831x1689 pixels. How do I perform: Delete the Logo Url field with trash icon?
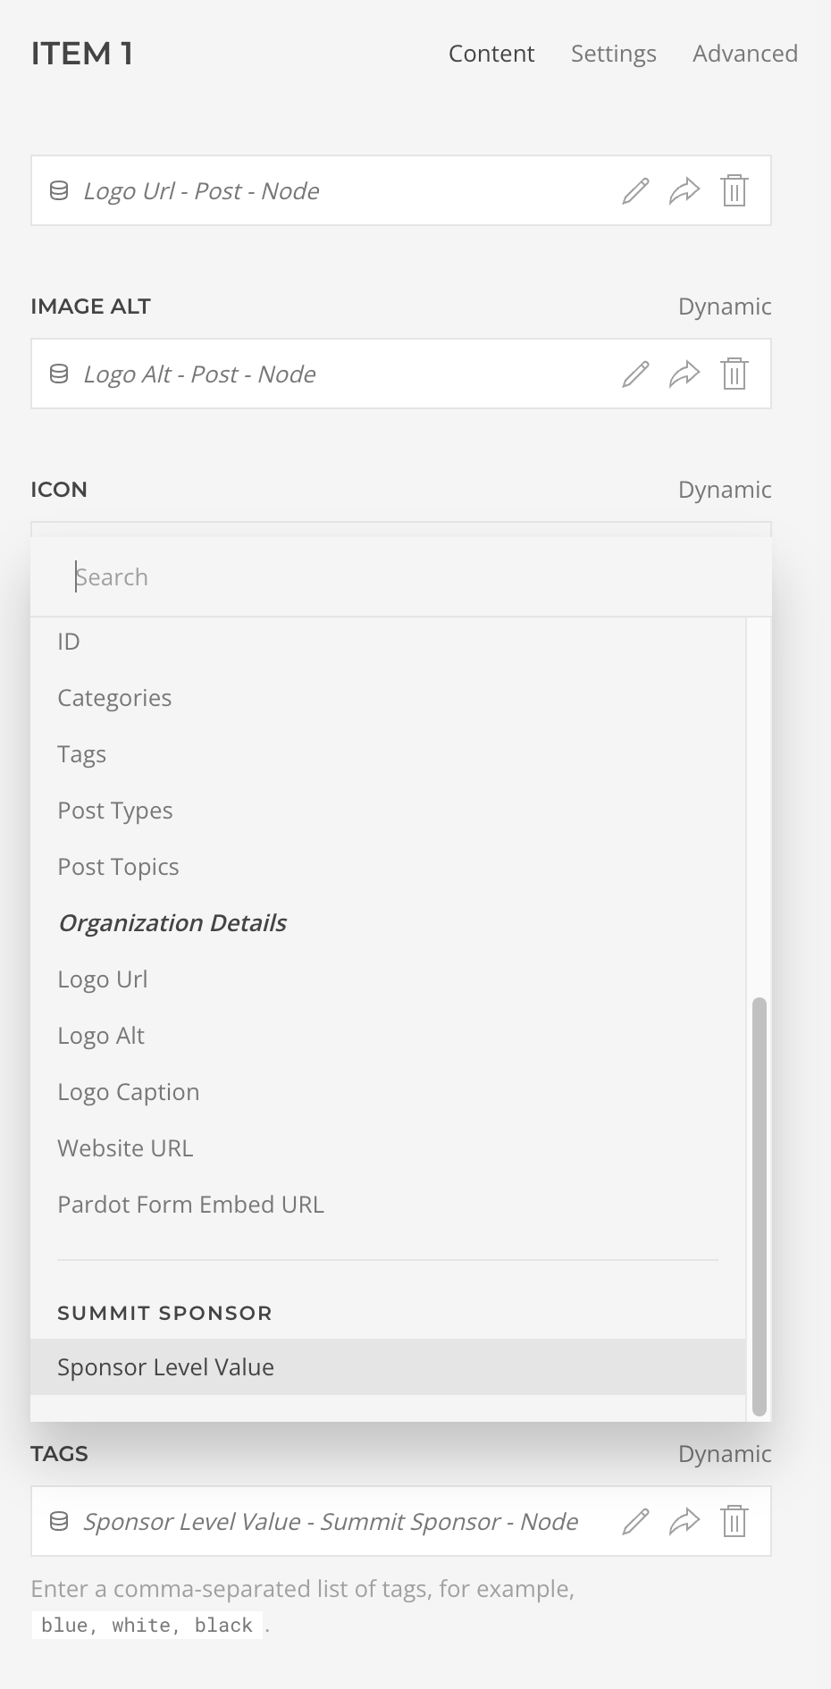pyautogui.click(x=734, y=191)
